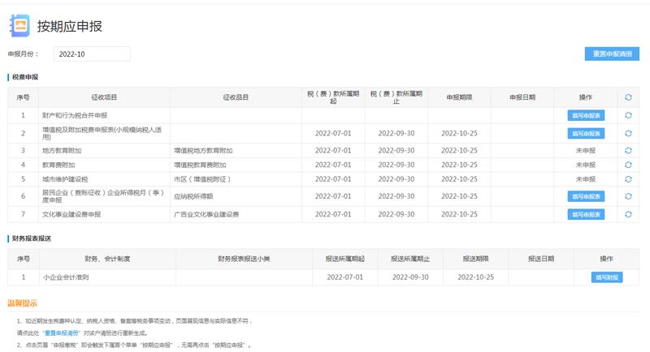Click refresh icon for 地方教育附加 row
Screen dimensions: 650x352
[x=628, y=151]
